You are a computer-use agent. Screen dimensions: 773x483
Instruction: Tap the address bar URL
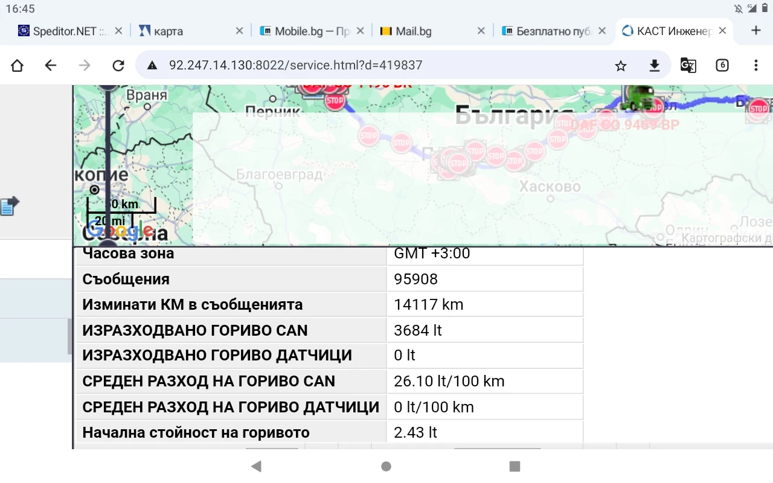point(296,65)
